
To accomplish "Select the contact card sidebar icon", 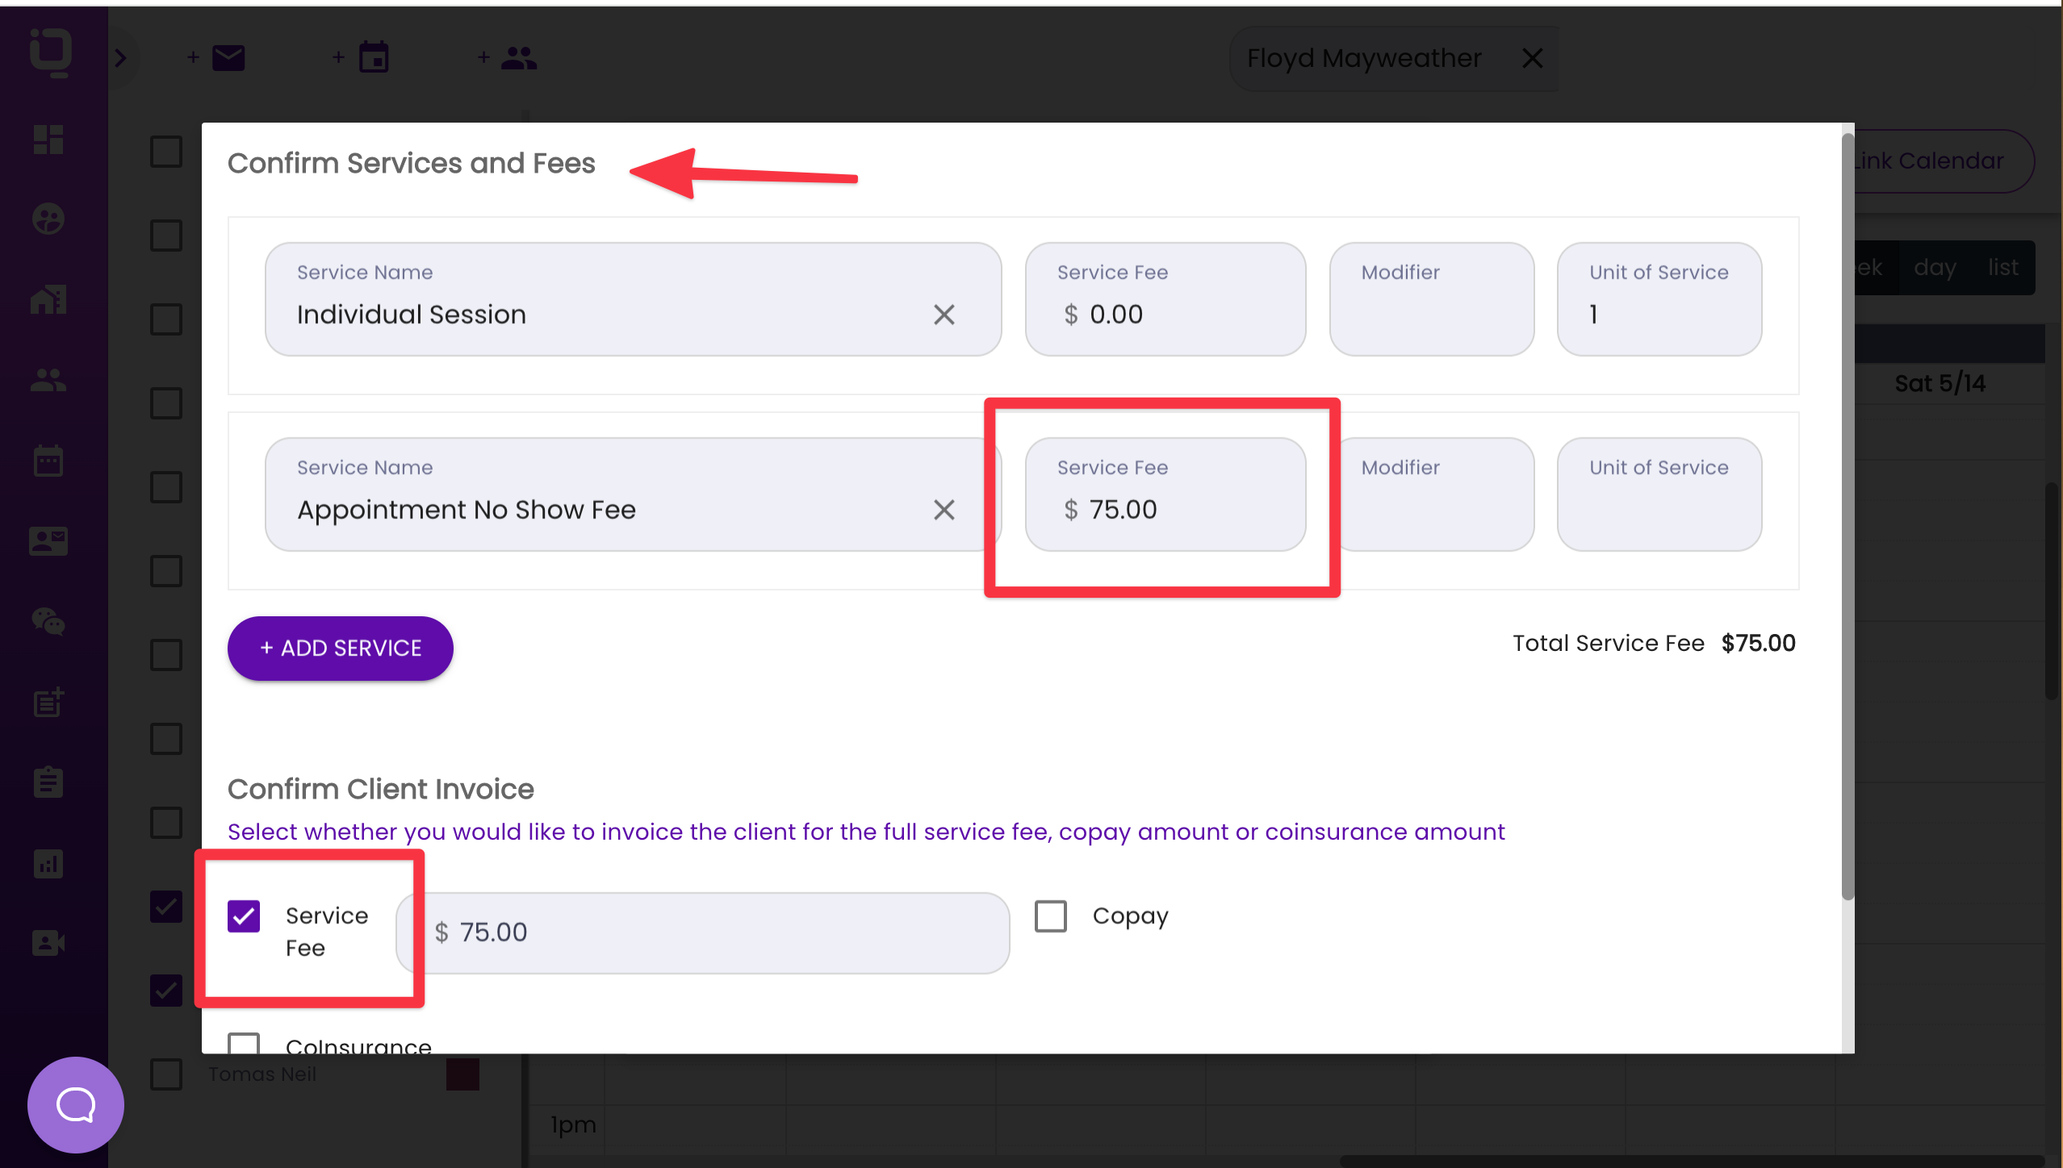I will click(x=47, y=540).
